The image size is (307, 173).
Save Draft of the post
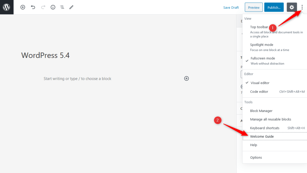[231, 8]
